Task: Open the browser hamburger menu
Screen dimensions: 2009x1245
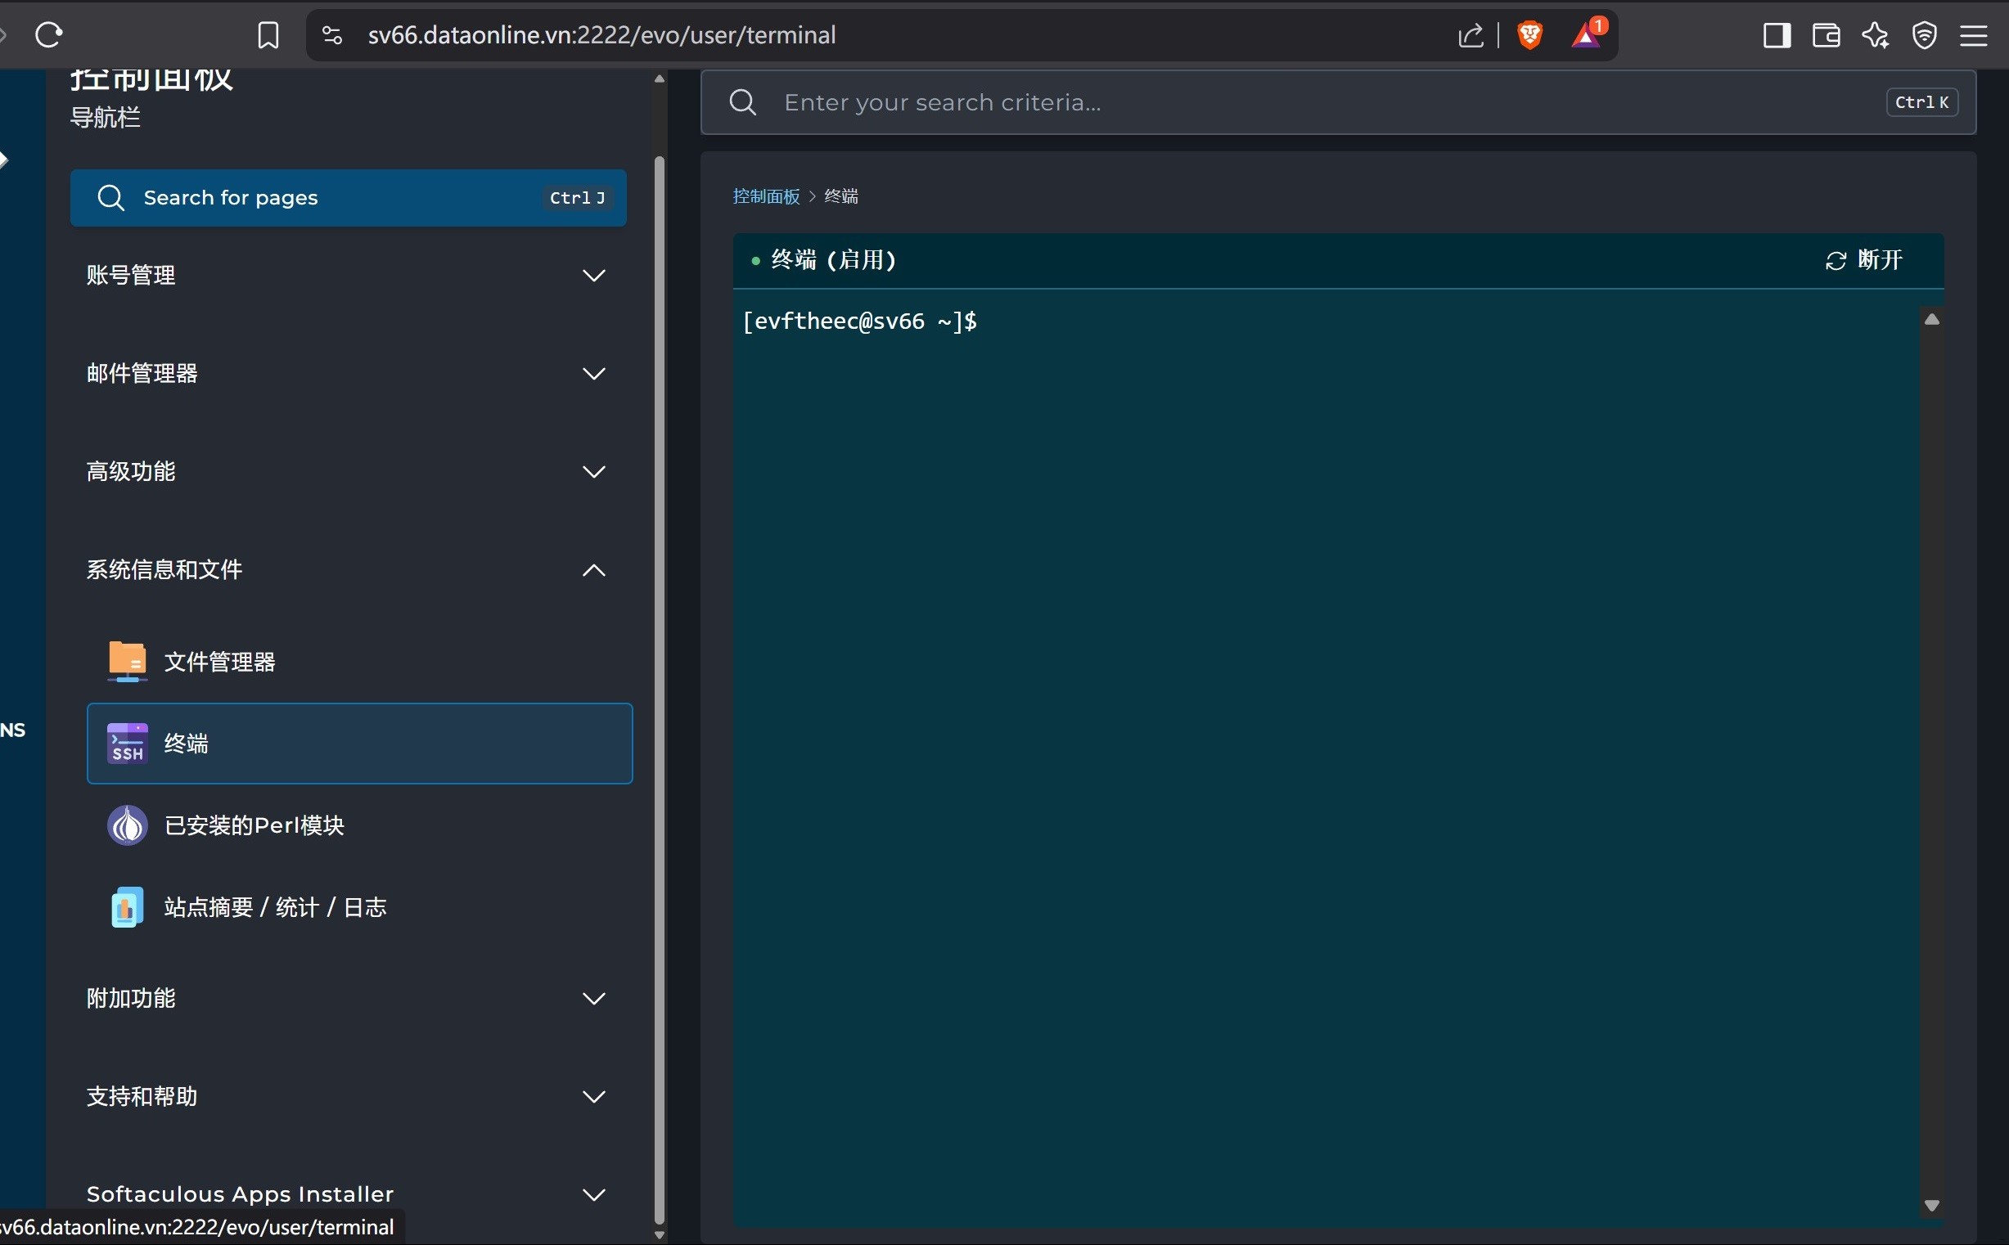Action: (x=1974, y=35)
